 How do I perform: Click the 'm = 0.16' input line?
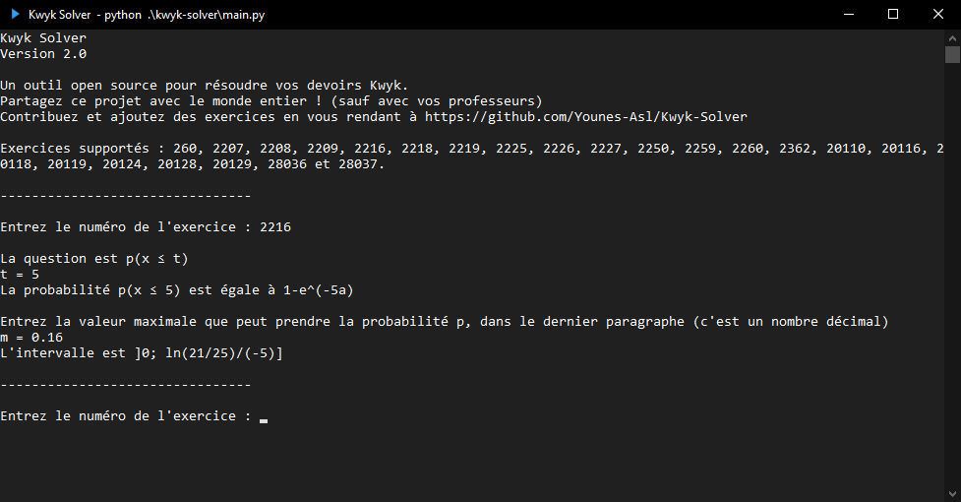31,337
